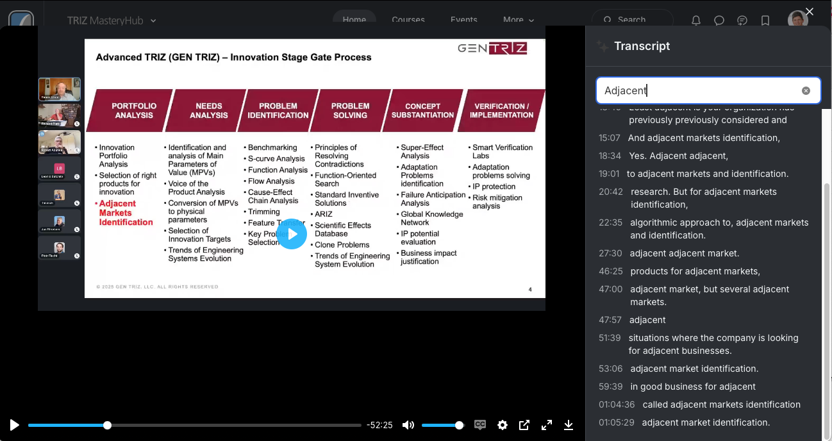Jump to transcript line at 15:07

704,138
